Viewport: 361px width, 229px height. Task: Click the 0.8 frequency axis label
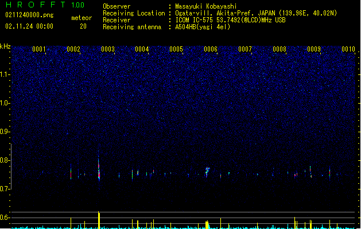point(5,160)
